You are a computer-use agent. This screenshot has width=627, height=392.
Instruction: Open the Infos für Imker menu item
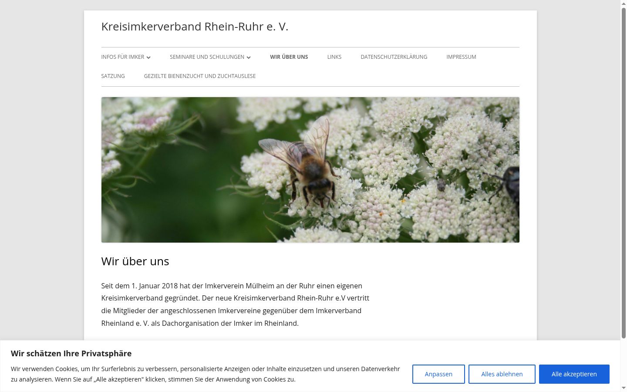click(x=123, y=57)
